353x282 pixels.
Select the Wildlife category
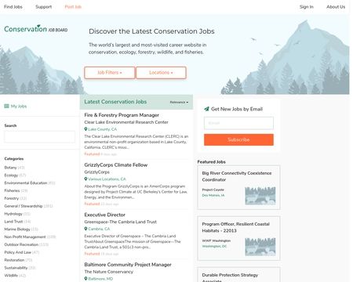[x=11, y=275]
